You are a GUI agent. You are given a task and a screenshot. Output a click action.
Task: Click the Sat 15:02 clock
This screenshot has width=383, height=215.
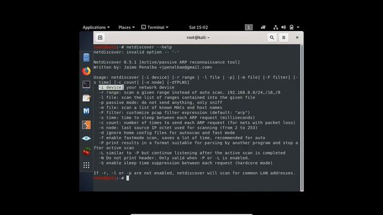tap(198, 27)
